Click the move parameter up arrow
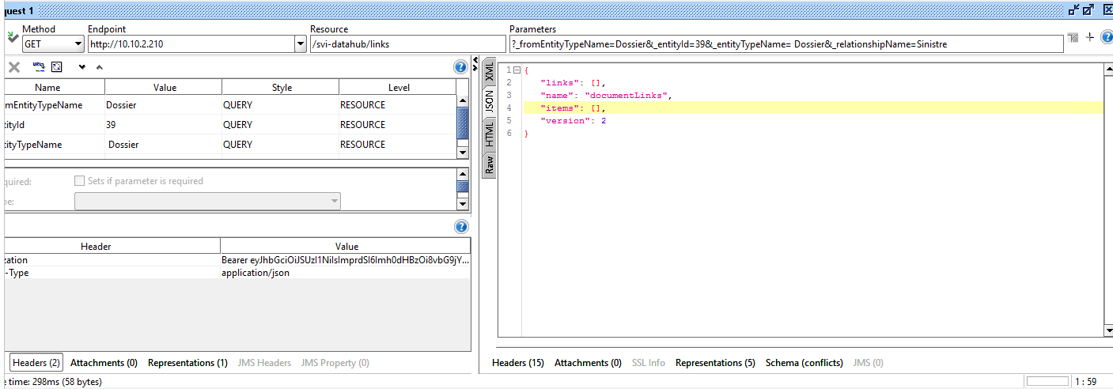The width and height of the screenshot is (1113, 389). [99, 67]
